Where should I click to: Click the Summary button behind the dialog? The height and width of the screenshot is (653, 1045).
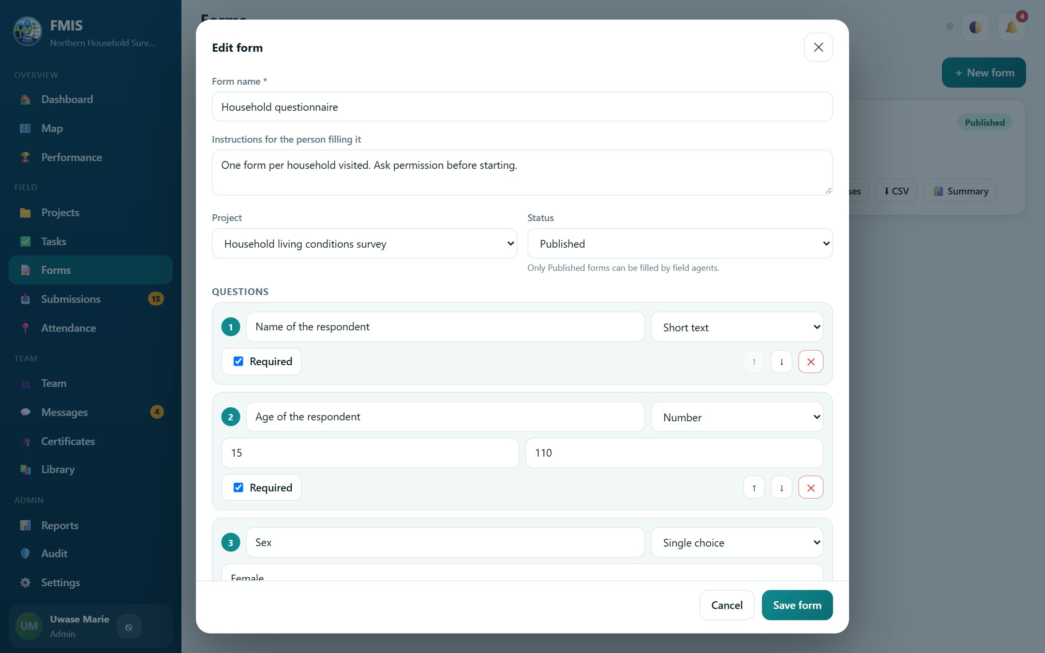[x=960, y=191]
